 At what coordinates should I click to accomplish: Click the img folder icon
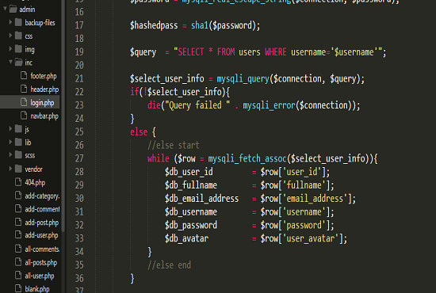pos(18,48)
